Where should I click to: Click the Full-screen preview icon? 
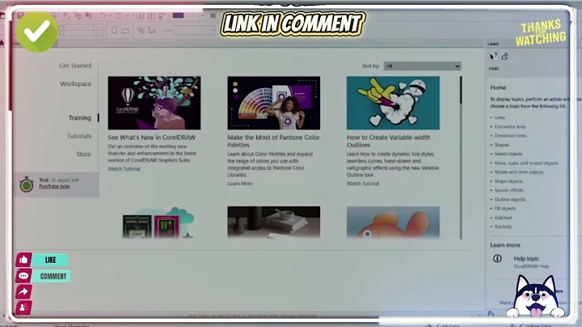[x=213, y=15]
